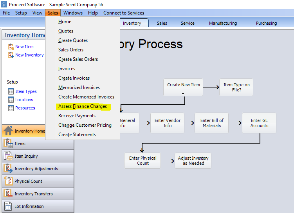Select Assess Finance Charges menu entry
The image size is (294, 213).
click(83, 106)
